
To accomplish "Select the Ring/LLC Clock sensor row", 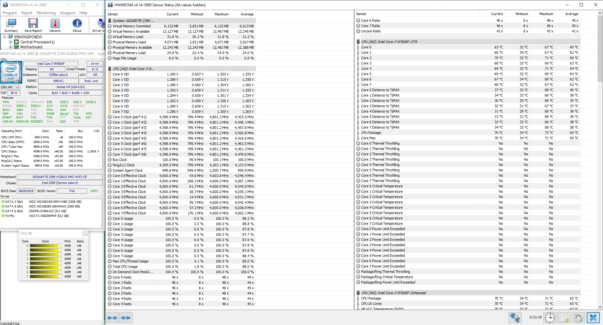I will tap(181, 165).
